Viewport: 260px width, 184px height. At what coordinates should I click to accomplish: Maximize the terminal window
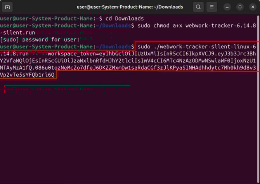tap(240, 7)
